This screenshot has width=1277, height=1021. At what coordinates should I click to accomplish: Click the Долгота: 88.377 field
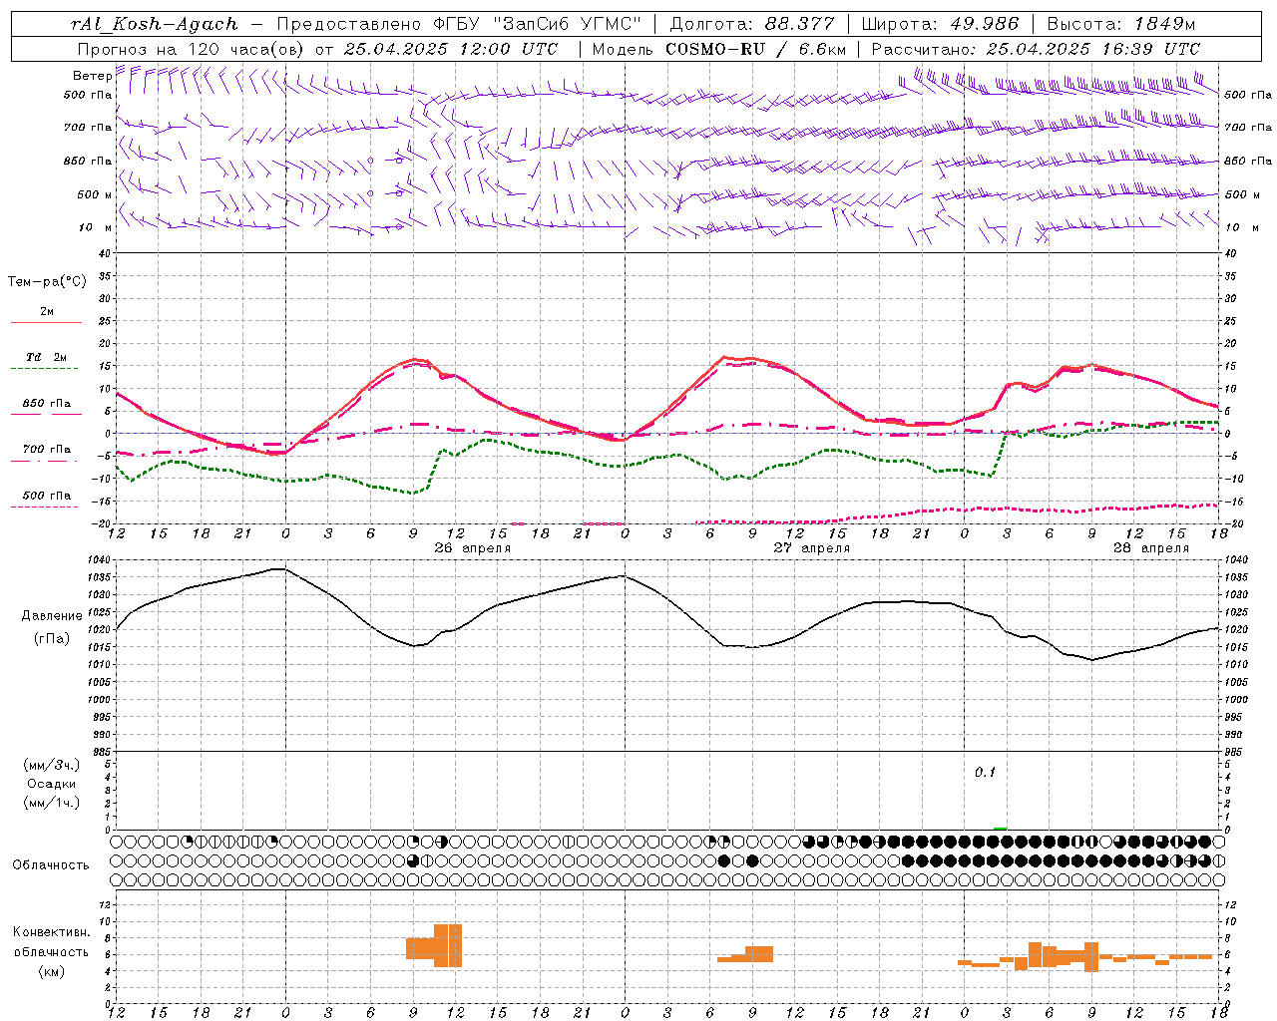point(752,24)
